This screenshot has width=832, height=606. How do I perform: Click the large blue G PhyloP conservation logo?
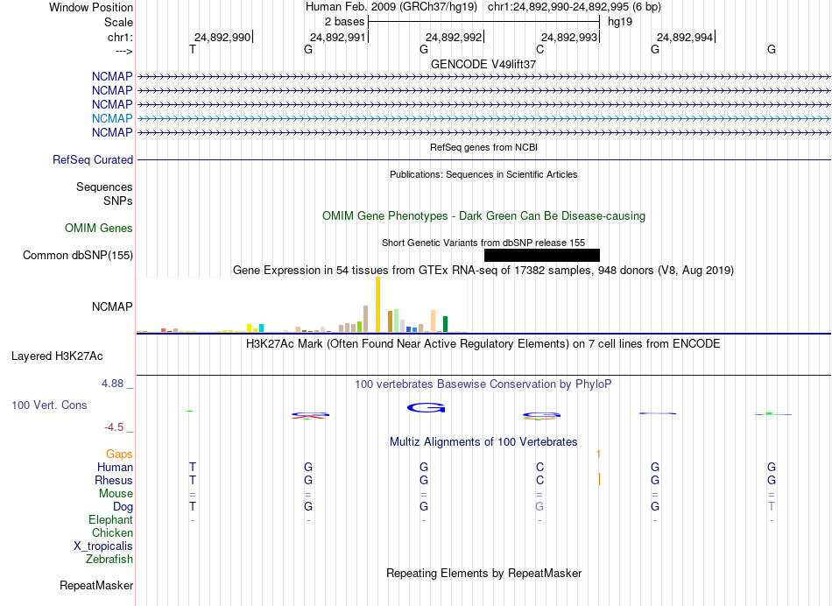[427, 407]
